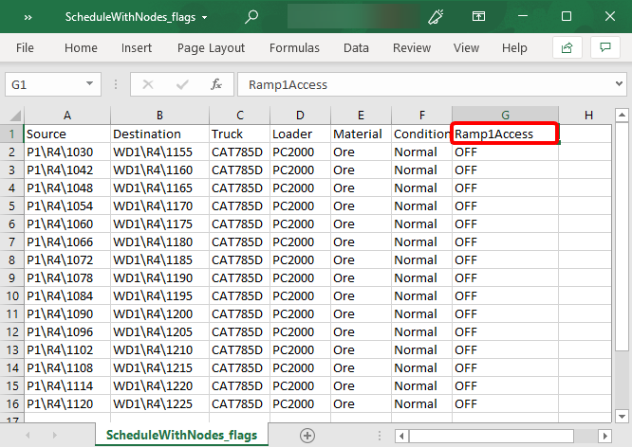Select column G header
This screenshot has height=447, width=632.
[505, 116]
